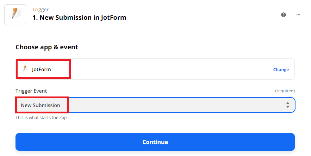The width and height of the screenshot is (311, 156).
Task: Click the JotForm pencil logo in header
Action: click(x=15, y=15)
